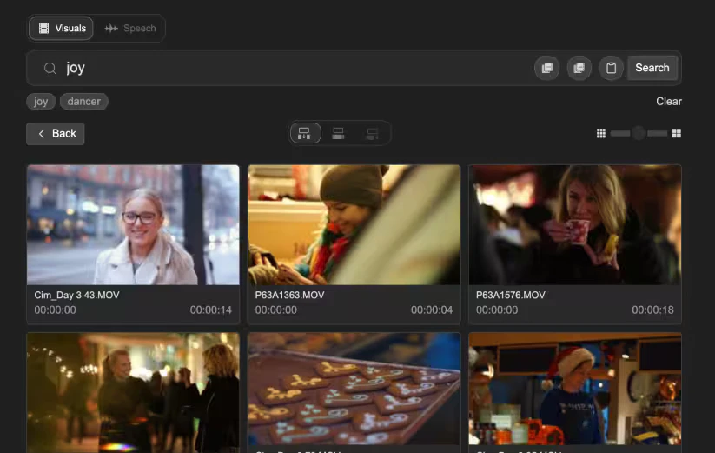Go back with the Back button
Screen dimensions: 715x453
tap(56, 134)
